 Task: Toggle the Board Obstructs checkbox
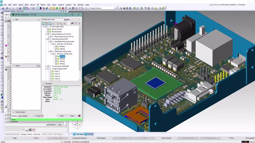point(48,34)
